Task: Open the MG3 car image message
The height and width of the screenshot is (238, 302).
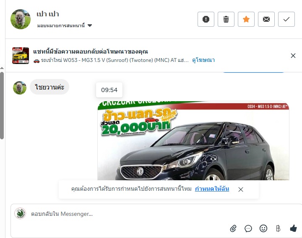Action: [193, 141]
